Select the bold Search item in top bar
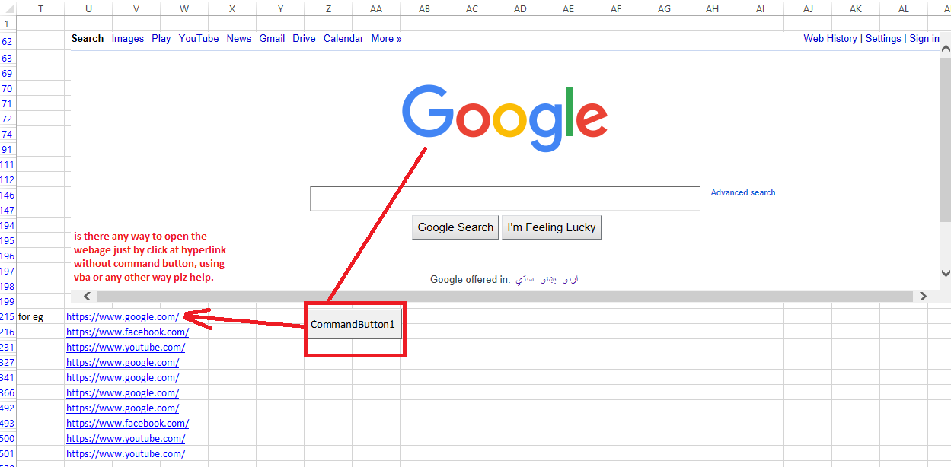 [88, 39]
